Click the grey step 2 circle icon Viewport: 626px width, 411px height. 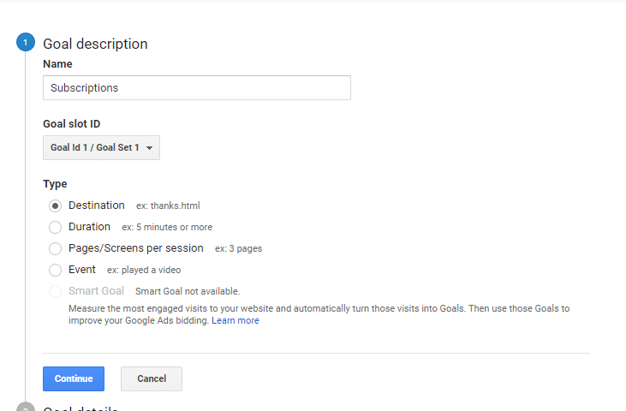point(26,407)
